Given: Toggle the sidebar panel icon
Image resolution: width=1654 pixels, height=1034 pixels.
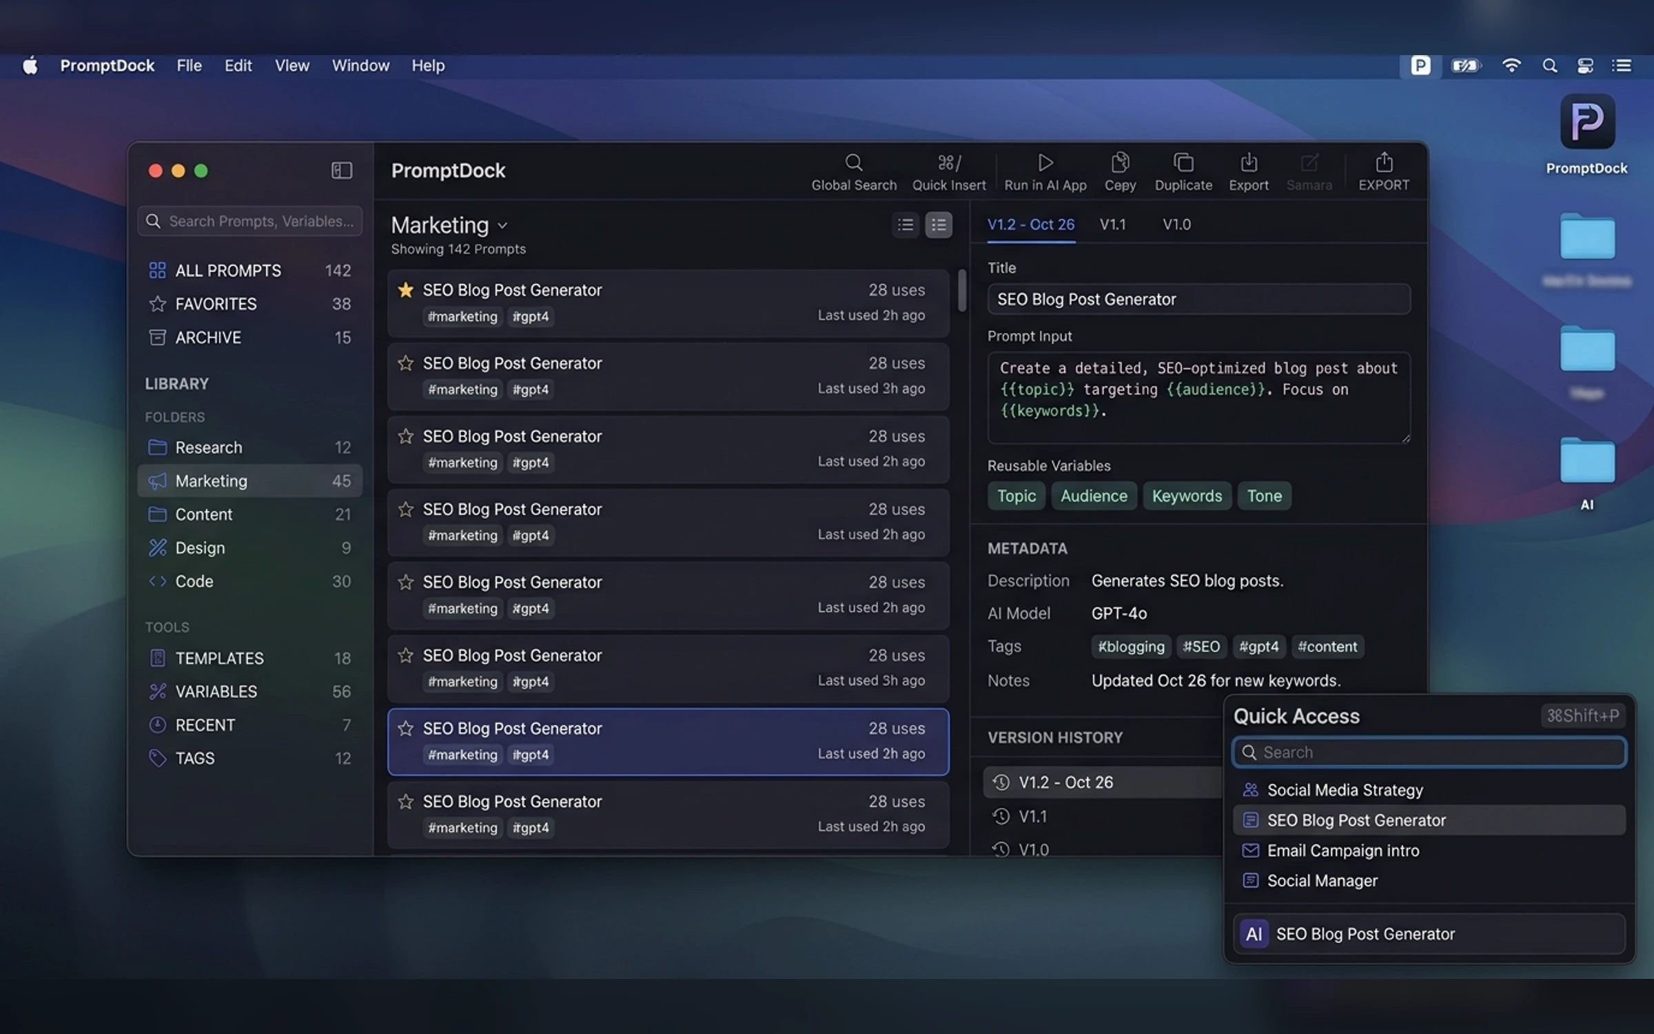Looking at the screenshot, I should (342, 170).
